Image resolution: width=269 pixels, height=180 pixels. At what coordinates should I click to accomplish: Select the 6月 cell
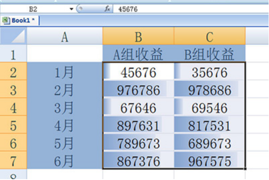65,160
